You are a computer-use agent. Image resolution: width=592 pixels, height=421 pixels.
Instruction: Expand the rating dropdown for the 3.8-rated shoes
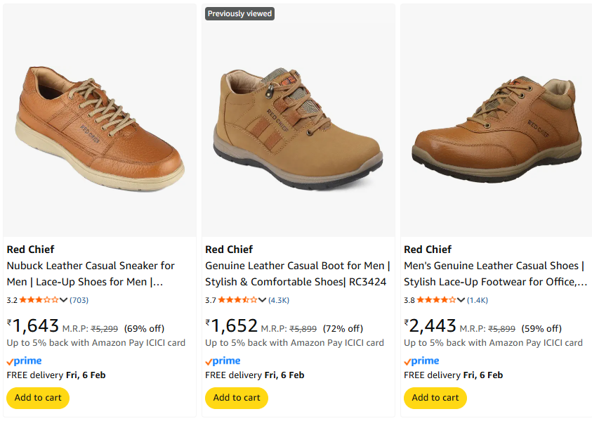pyautogui.click(x=461, y=300)
